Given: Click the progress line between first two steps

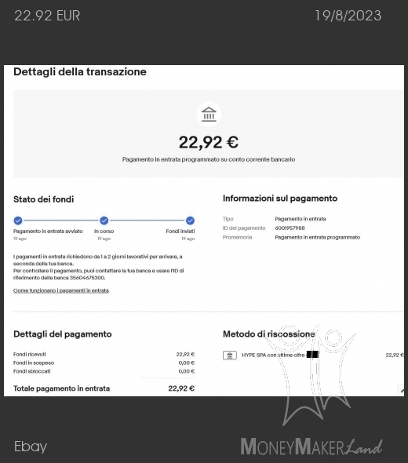Looking at the screenshot, I should coord(61,221).
